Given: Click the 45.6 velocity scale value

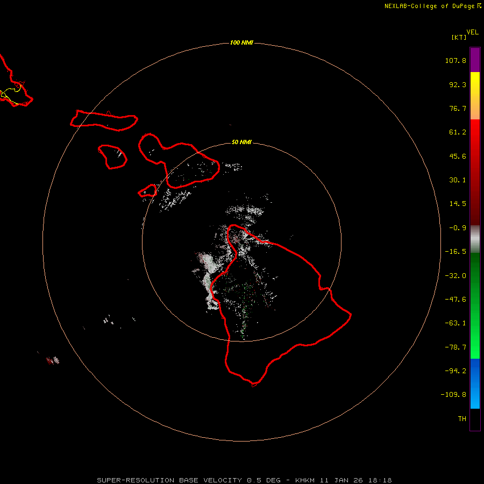Looking at the screenshot, I should pos(458,156).
